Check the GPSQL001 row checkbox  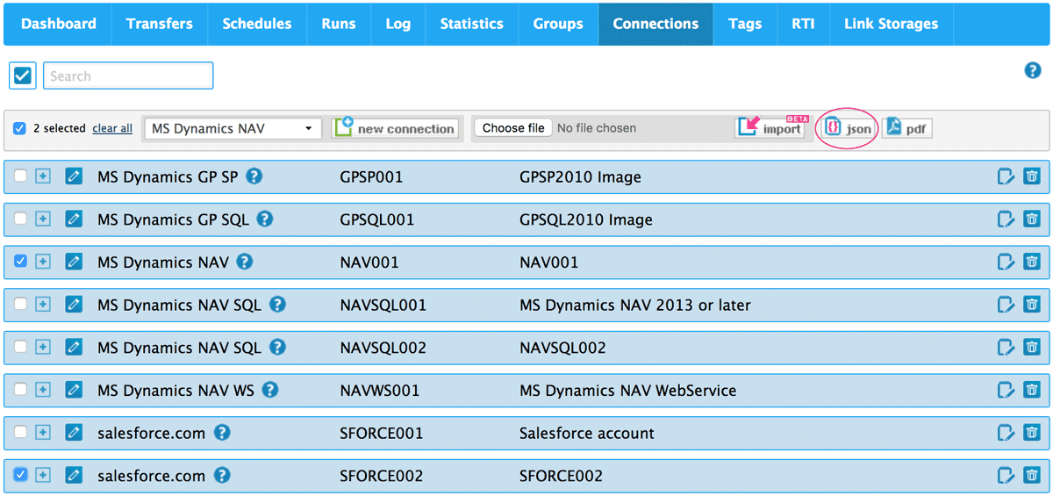click(x=20, y=219)
